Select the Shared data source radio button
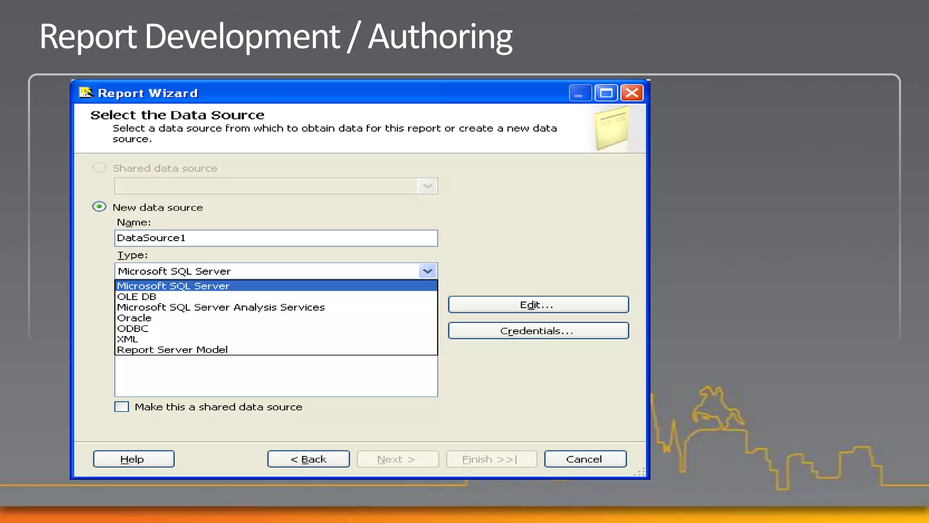This screenshot has width=929, height=523. click(x=99, y=168)
